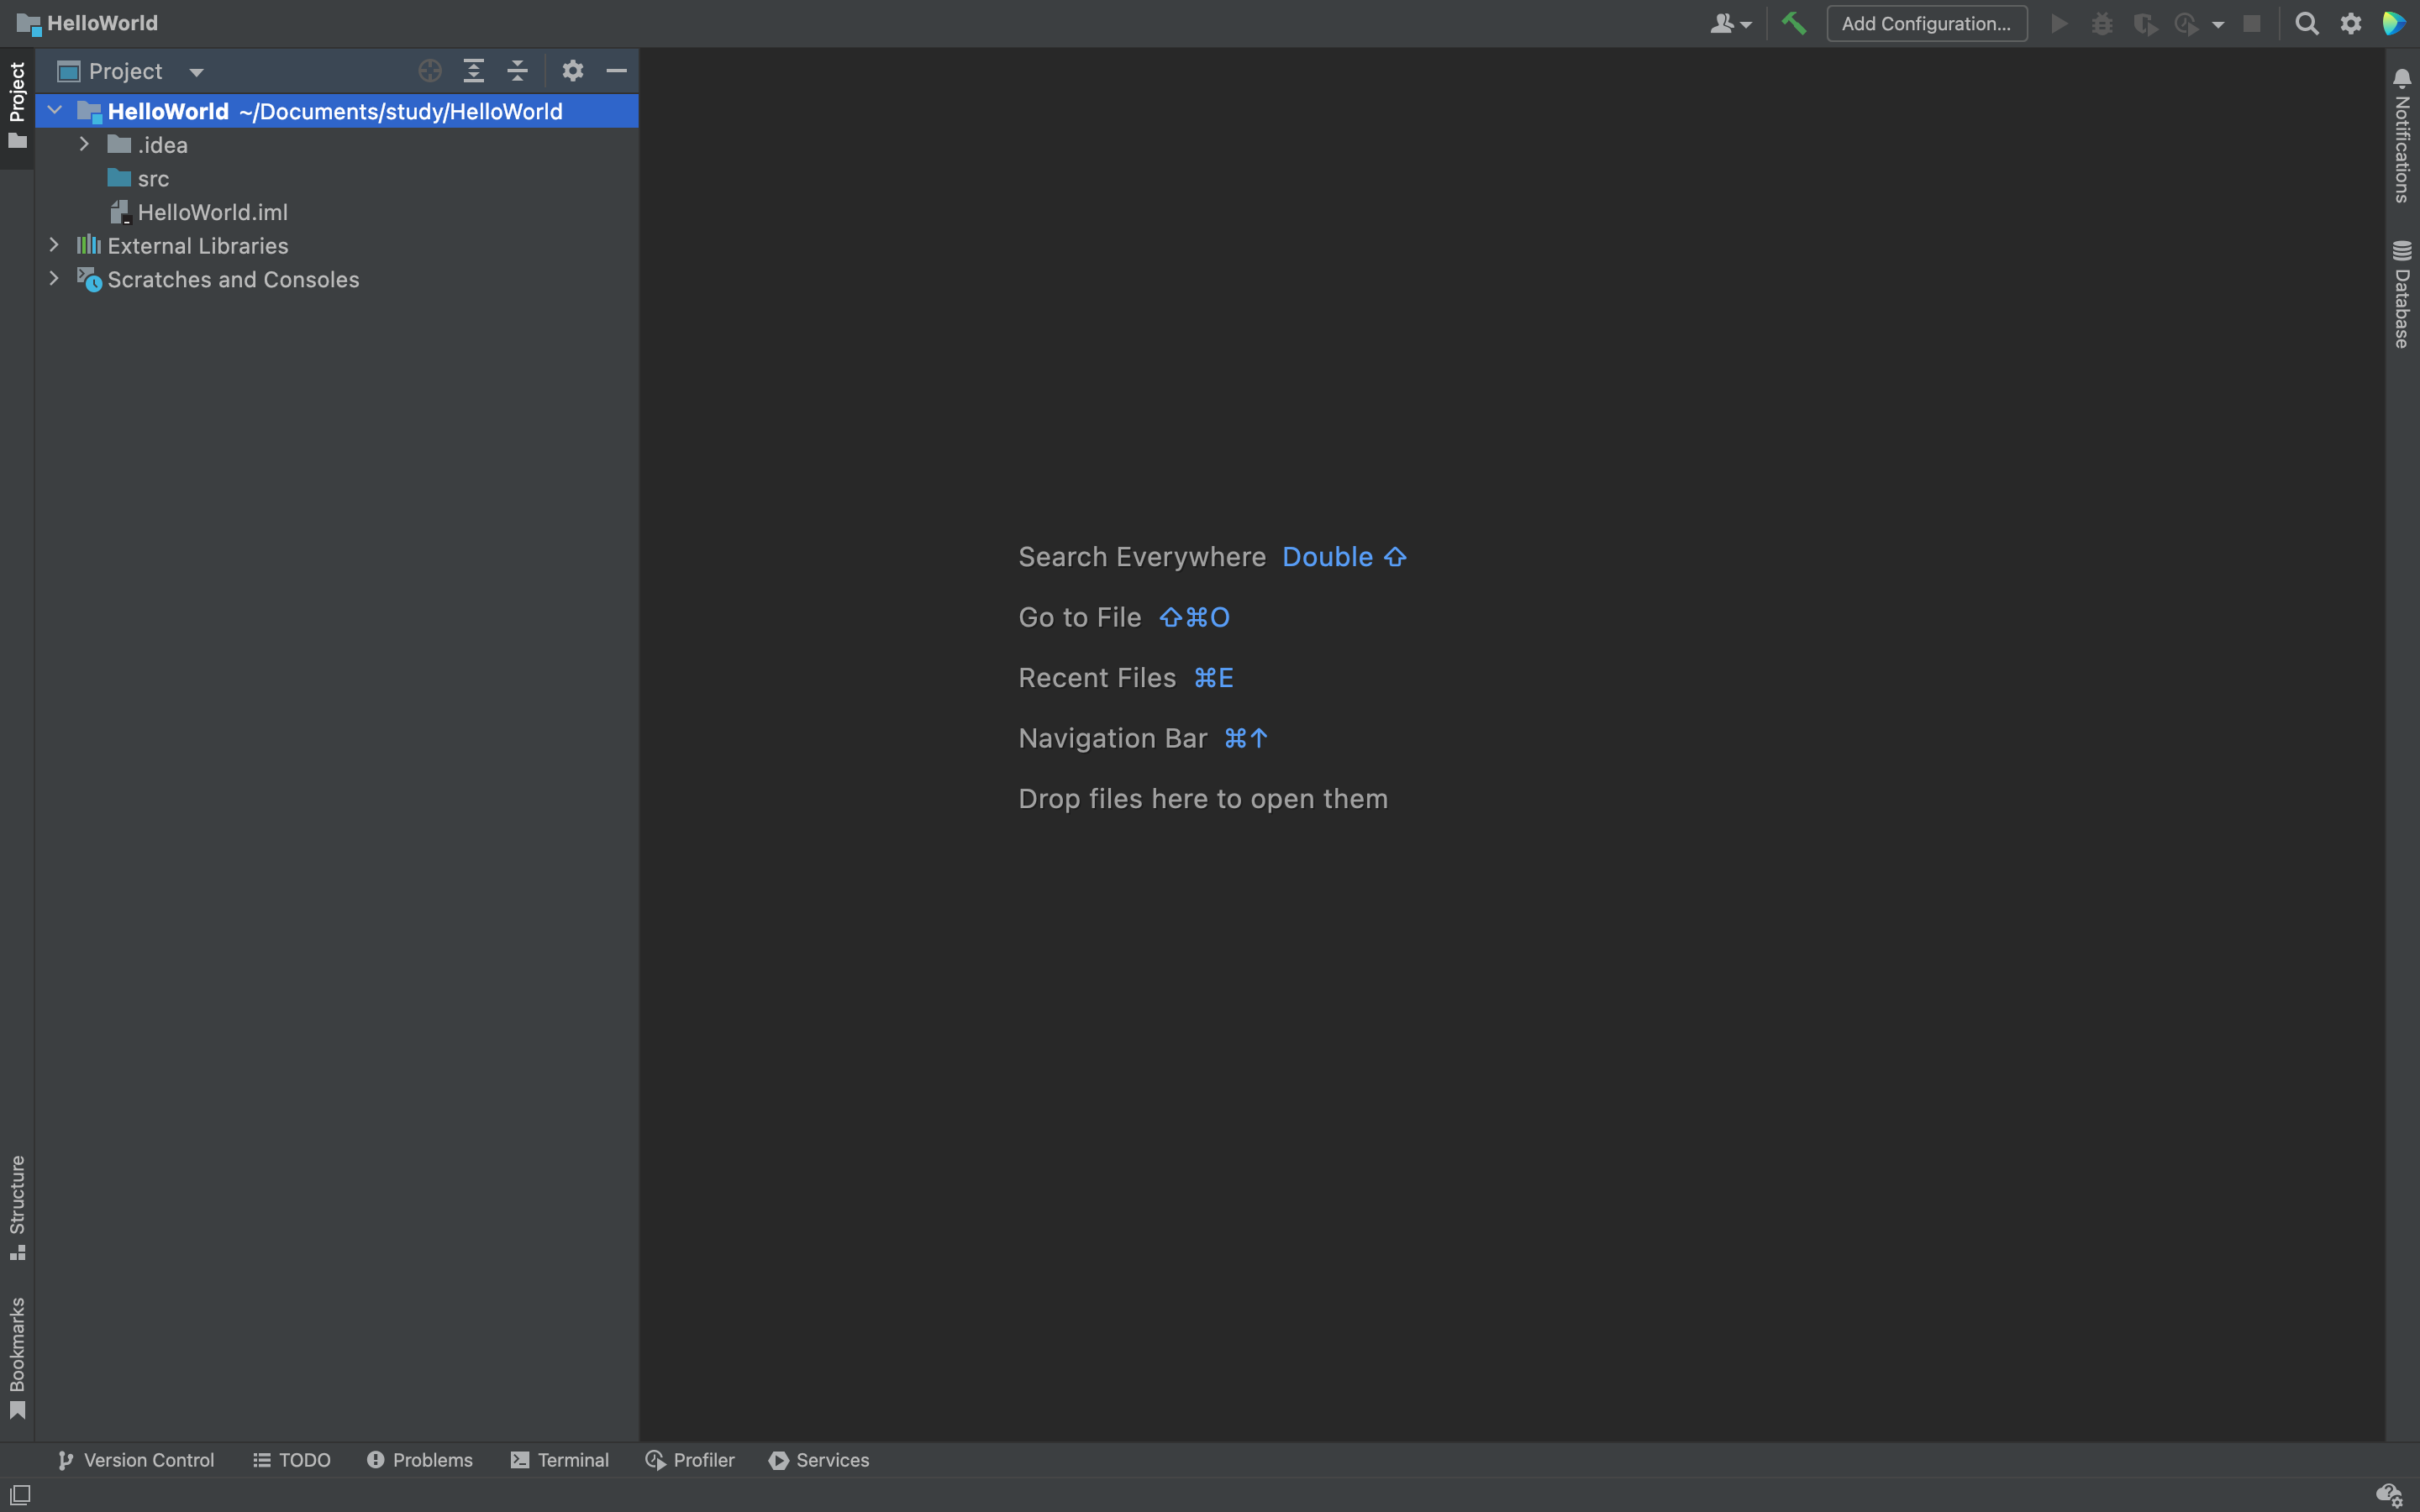Expand the .idea folder
This screenshot has width=2420, height=1512.
tap(85, 145)
